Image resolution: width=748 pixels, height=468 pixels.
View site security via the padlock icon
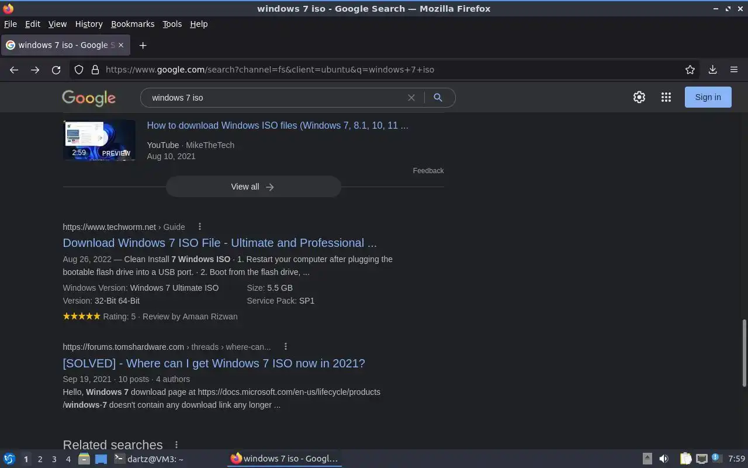[95, 70]
